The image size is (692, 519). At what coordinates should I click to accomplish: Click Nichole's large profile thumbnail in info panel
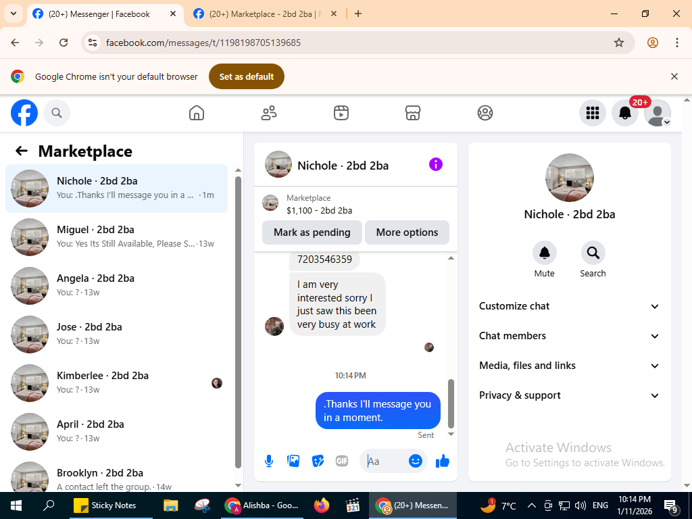pyautogui.click(x=569, y=178)
